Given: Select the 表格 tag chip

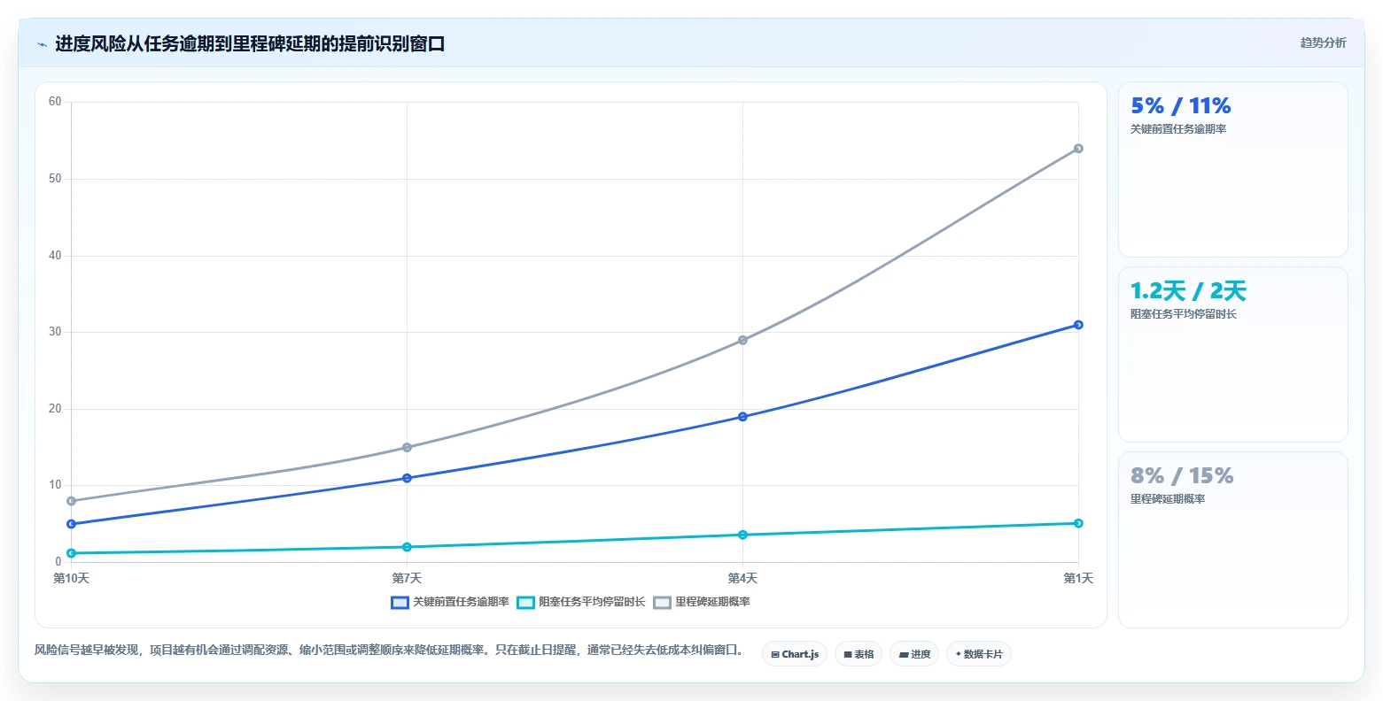Looking at the screenshot, I should [859, 654].
